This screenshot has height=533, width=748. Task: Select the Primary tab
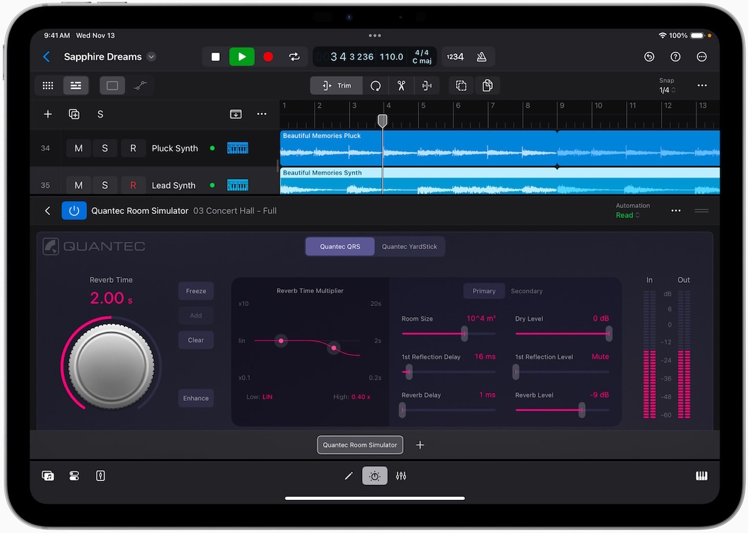[484, 290]
